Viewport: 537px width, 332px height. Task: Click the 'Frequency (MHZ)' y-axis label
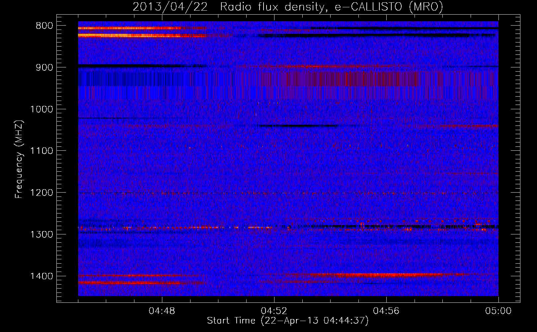tap(19, 160)
